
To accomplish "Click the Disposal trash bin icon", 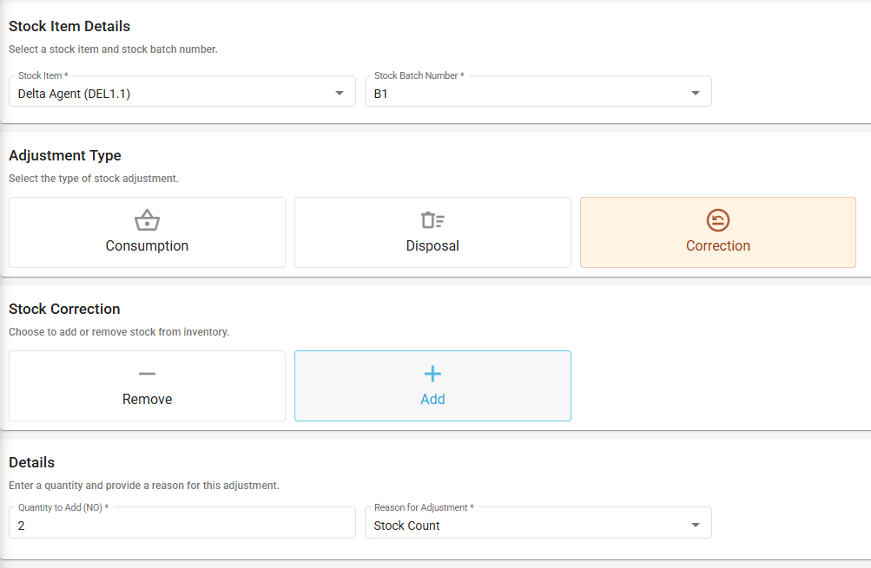I will pos(432,220).
